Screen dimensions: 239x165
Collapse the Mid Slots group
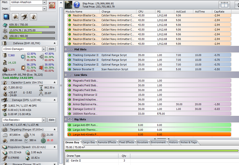(66, 49)
